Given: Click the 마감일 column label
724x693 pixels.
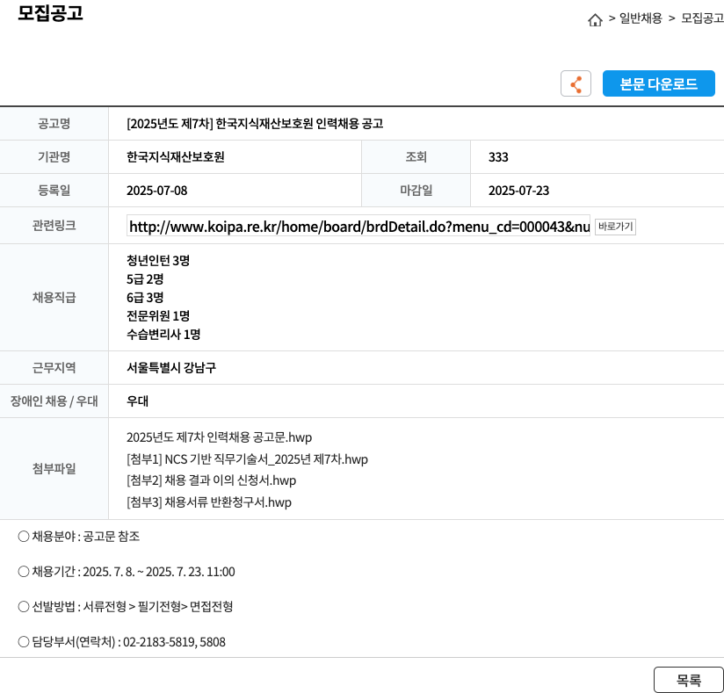Looking at the screenshot, I should [416, 191].
